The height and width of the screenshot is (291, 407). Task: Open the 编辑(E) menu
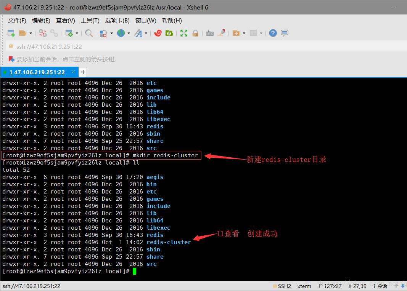coord(41,21)
